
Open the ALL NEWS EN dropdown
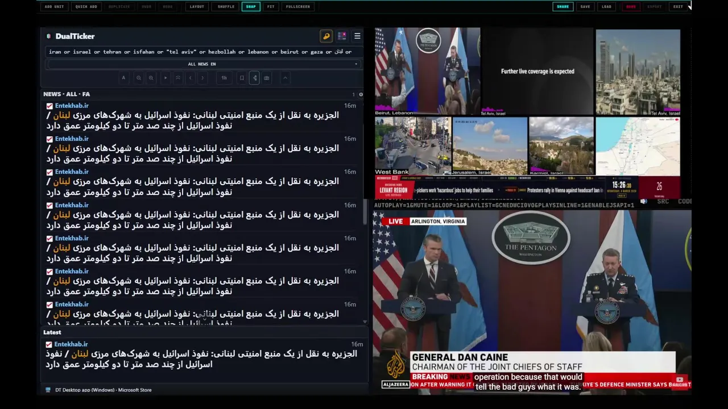[x=202, y=64]
